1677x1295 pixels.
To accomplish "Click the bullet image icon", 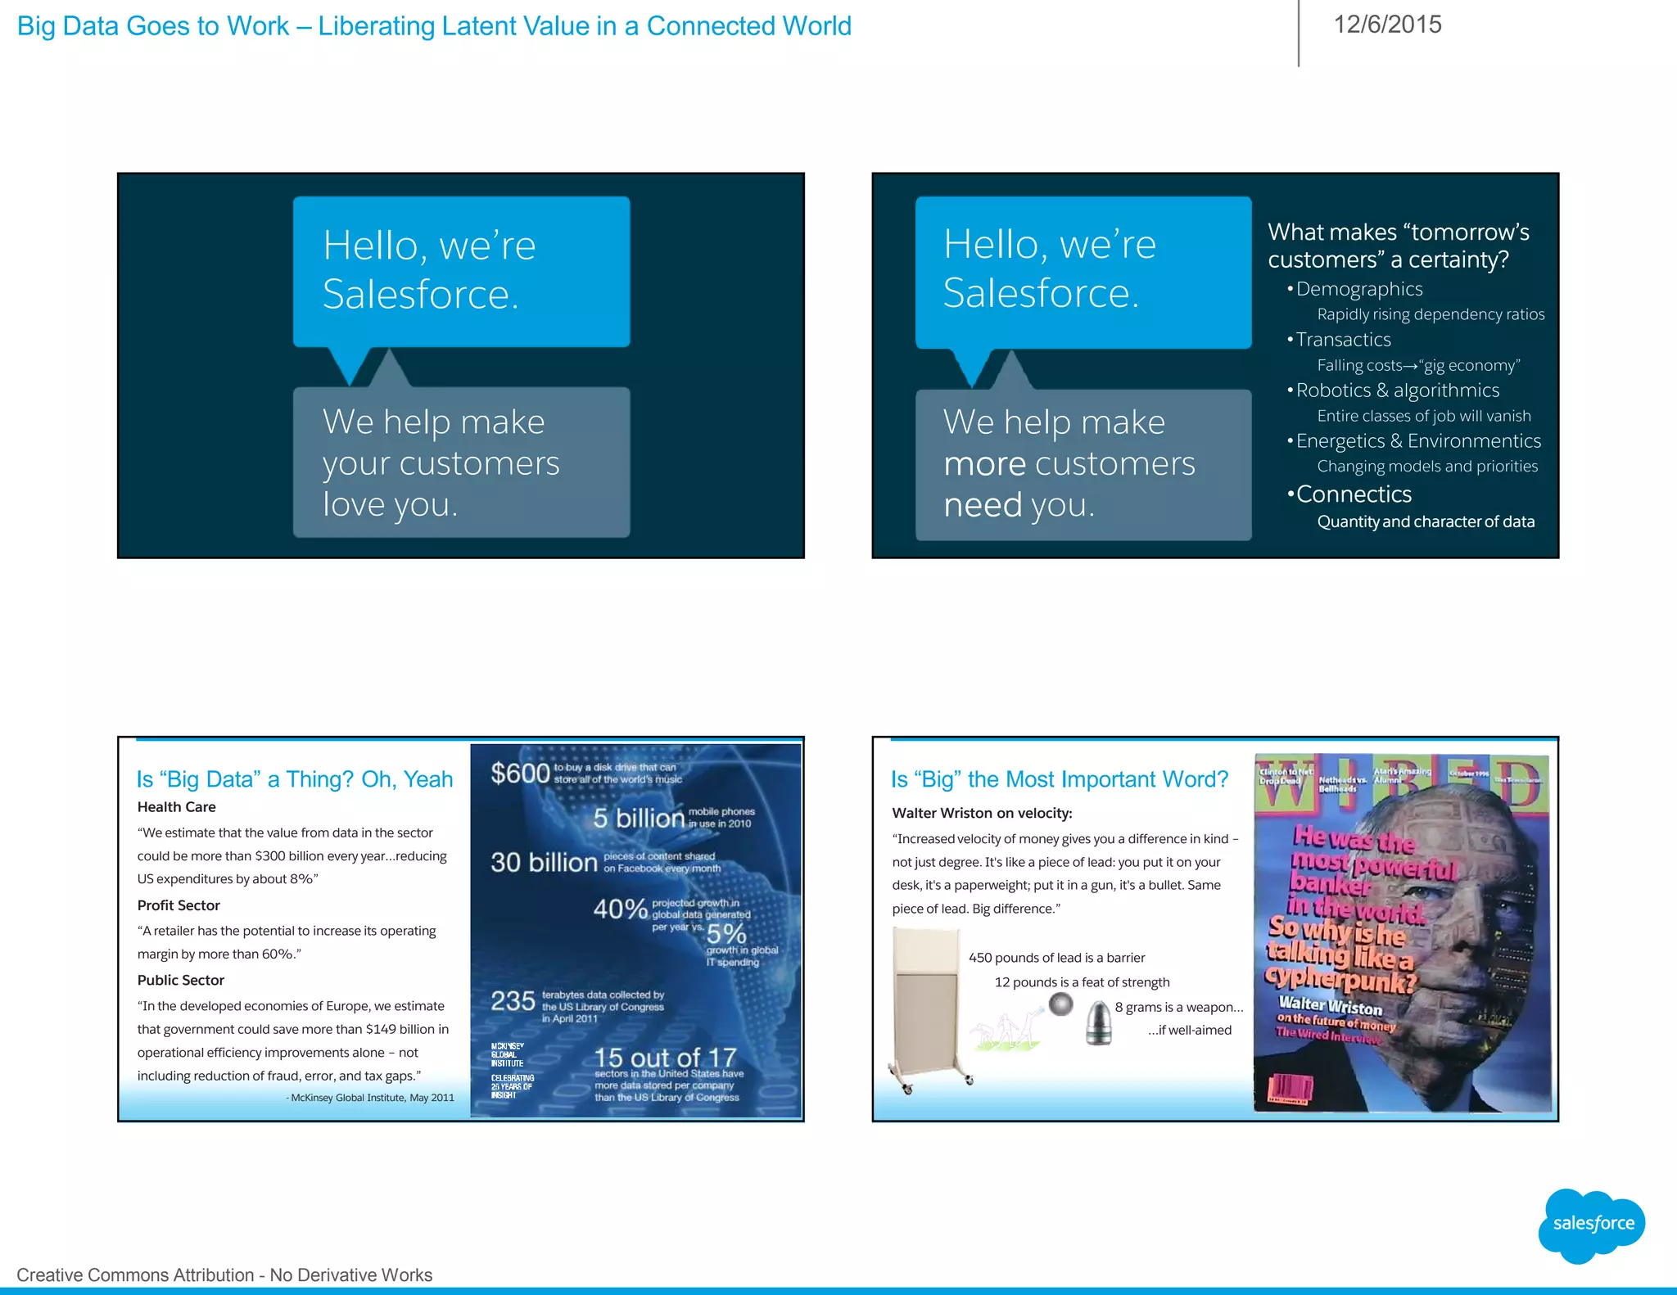I will (x=1099, y=1023).
